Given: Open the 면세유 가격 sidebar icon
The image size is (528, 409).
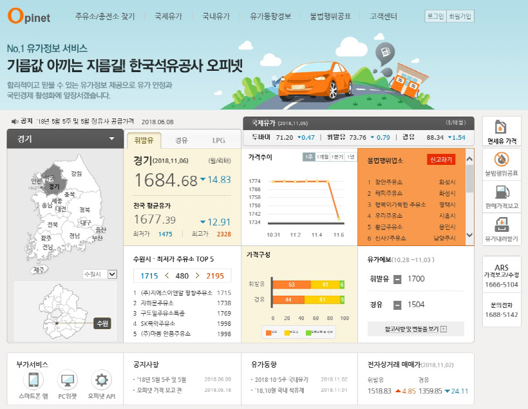Looking at the screenshot, I should (502, 128).
